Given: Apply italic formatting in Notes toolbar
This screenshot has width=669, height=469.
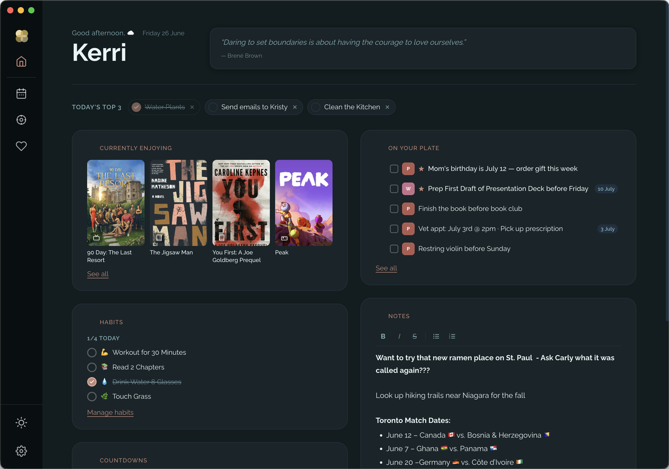Looking at the screenshot, I should point(399,337).
